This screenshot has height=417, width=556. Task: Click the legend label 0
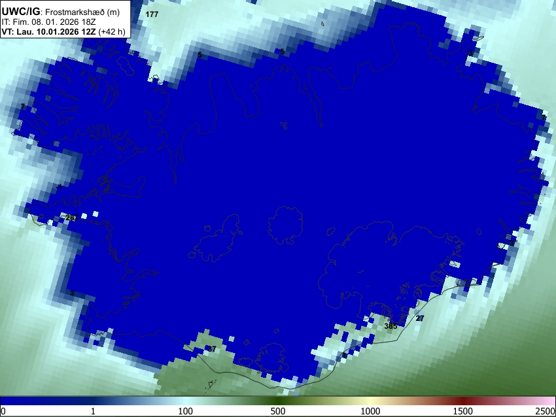pos(3,411)
